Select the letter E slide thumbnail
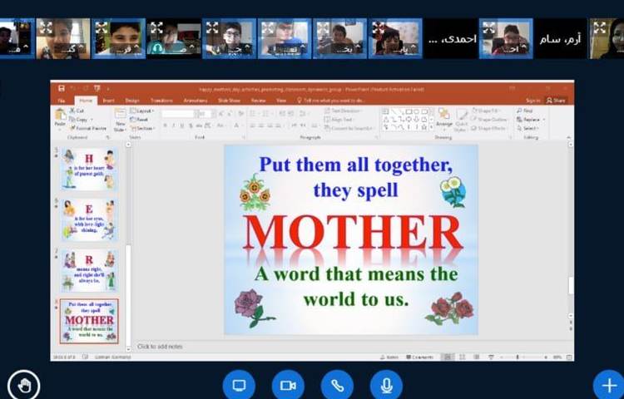 [x=89, y=219]
